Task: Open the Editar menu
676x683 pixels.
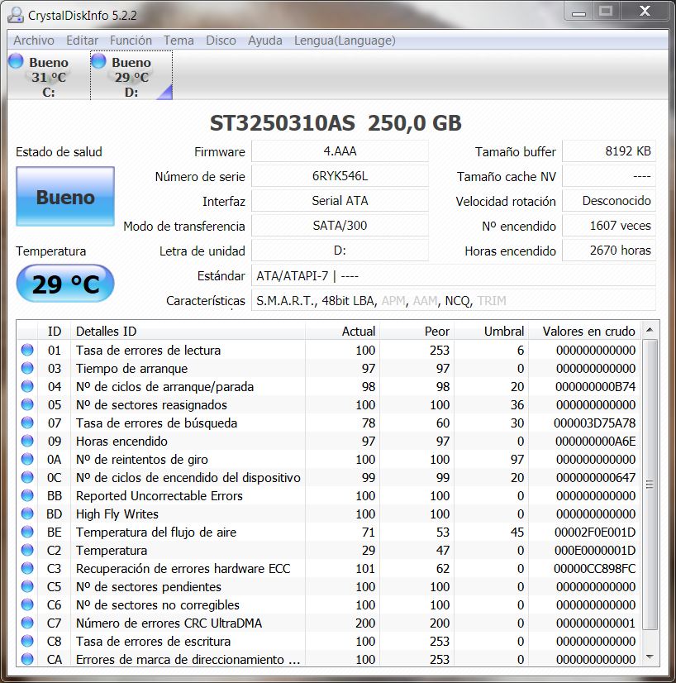Action: tap(83, 41)
